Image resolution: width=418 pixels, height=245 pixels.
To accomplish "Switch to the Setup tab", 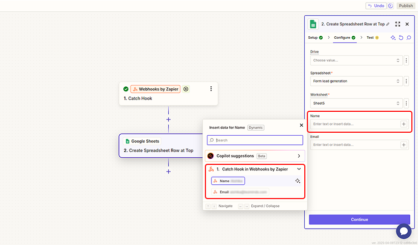I will click(316, 38).
